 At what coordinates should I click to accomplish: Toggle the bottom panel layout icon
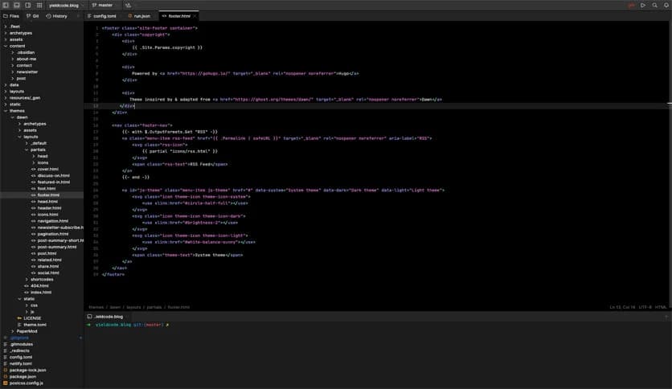[16, 5]
